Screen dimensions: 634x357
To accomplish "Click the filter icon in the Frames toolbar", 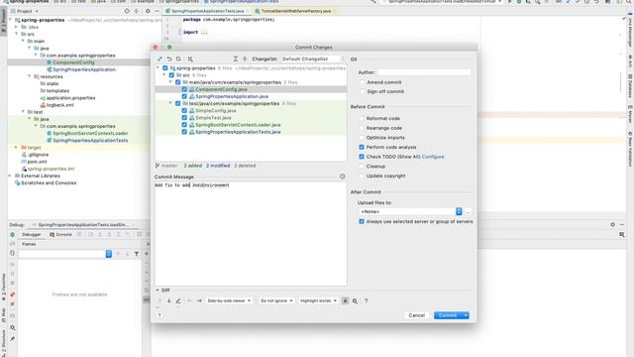I will 137,254.
